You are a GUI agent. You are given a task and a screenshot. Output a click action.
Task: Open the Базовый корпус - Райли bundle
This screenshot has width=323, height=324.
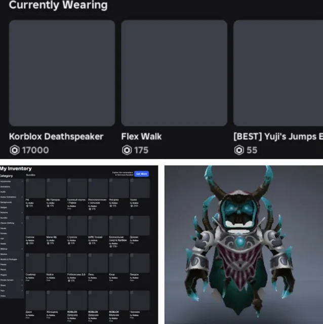coord(77,188)
